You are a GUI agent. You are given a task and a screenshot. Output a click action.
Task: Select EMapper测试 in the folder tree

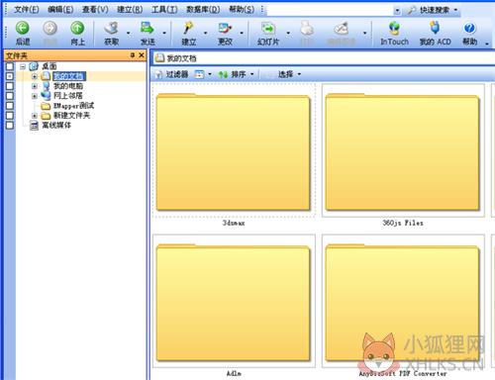click(x=73, y=106)
